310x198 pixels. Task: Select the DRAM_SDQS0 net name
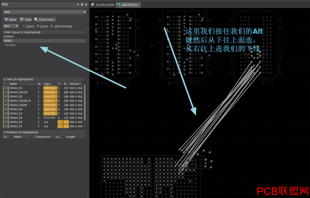pyautogui.click(x=18, y=92)
